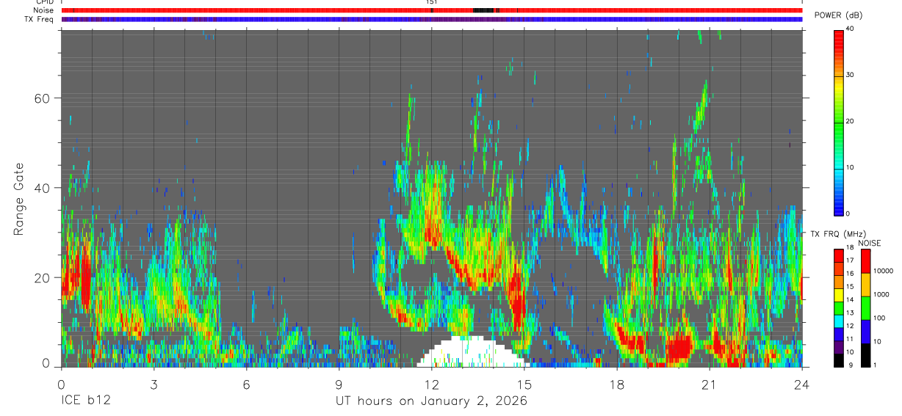Click the '20' label on POWER colorbar

pyautogui.click(x=850, y=121)
